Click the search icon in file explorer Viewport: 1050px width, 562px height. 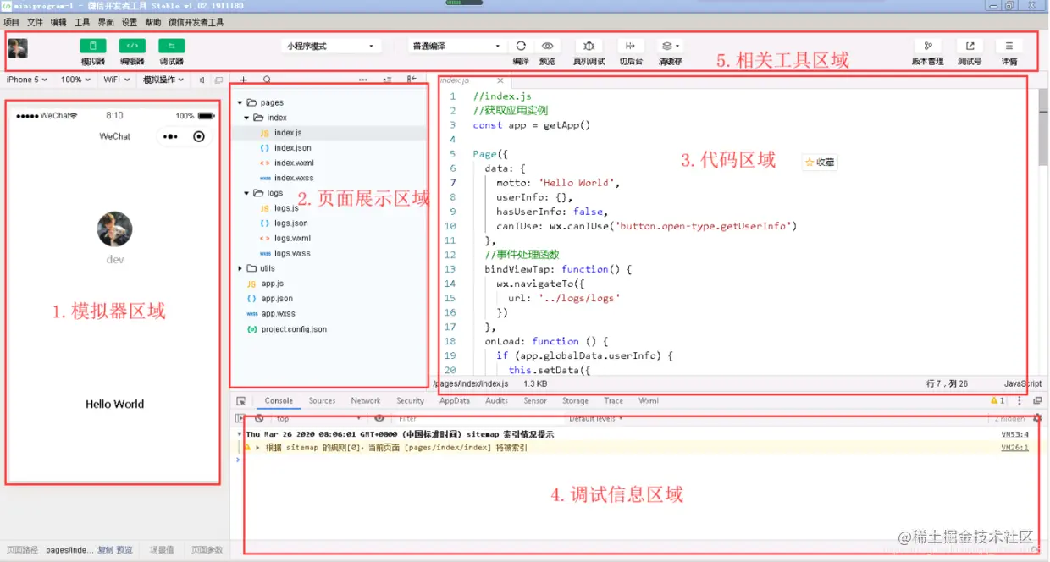[267, 80]
